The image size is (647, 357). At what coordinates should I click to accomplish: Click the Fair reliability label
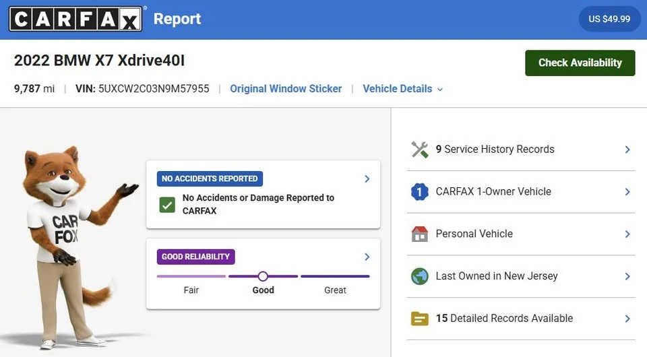[x=191, y=290]
